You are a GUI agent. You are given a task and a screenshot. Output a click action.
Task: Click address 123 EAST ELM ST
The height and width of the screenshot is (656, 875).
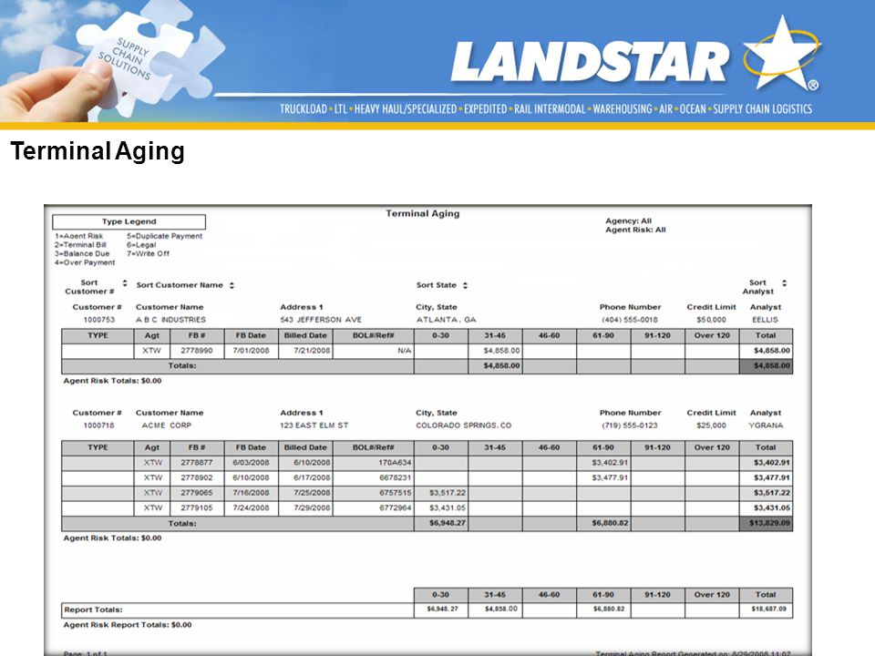click(x=314, y=425)
